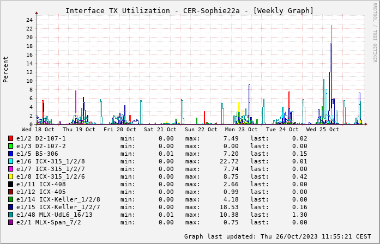This screenshot has width=380, height=244.
Task: Click the Interface TX Utilization graph title
Action: pyautogui.click(x=189, y=10)
